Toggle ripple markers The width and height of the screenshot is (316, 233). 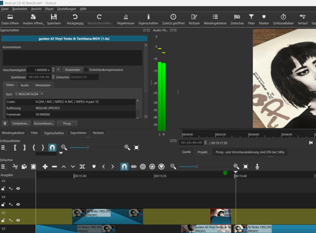(x=161, y=167)
